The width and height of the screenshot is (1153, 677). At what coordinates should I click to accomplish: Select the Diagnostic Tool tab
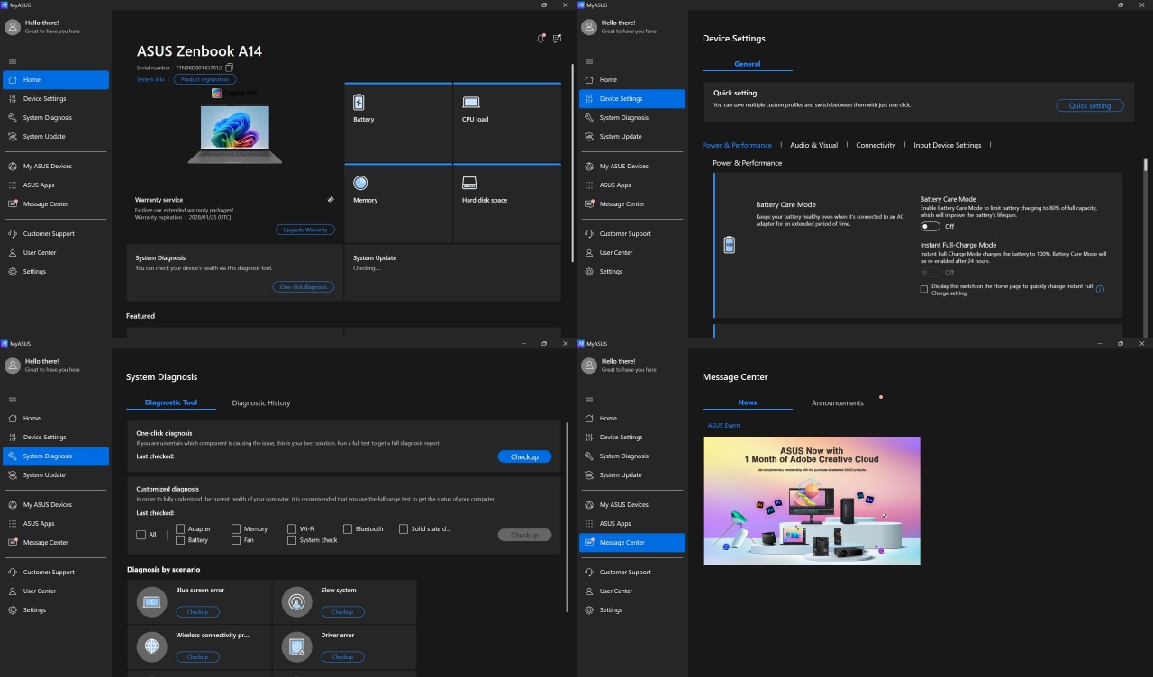tap(171, 403)
